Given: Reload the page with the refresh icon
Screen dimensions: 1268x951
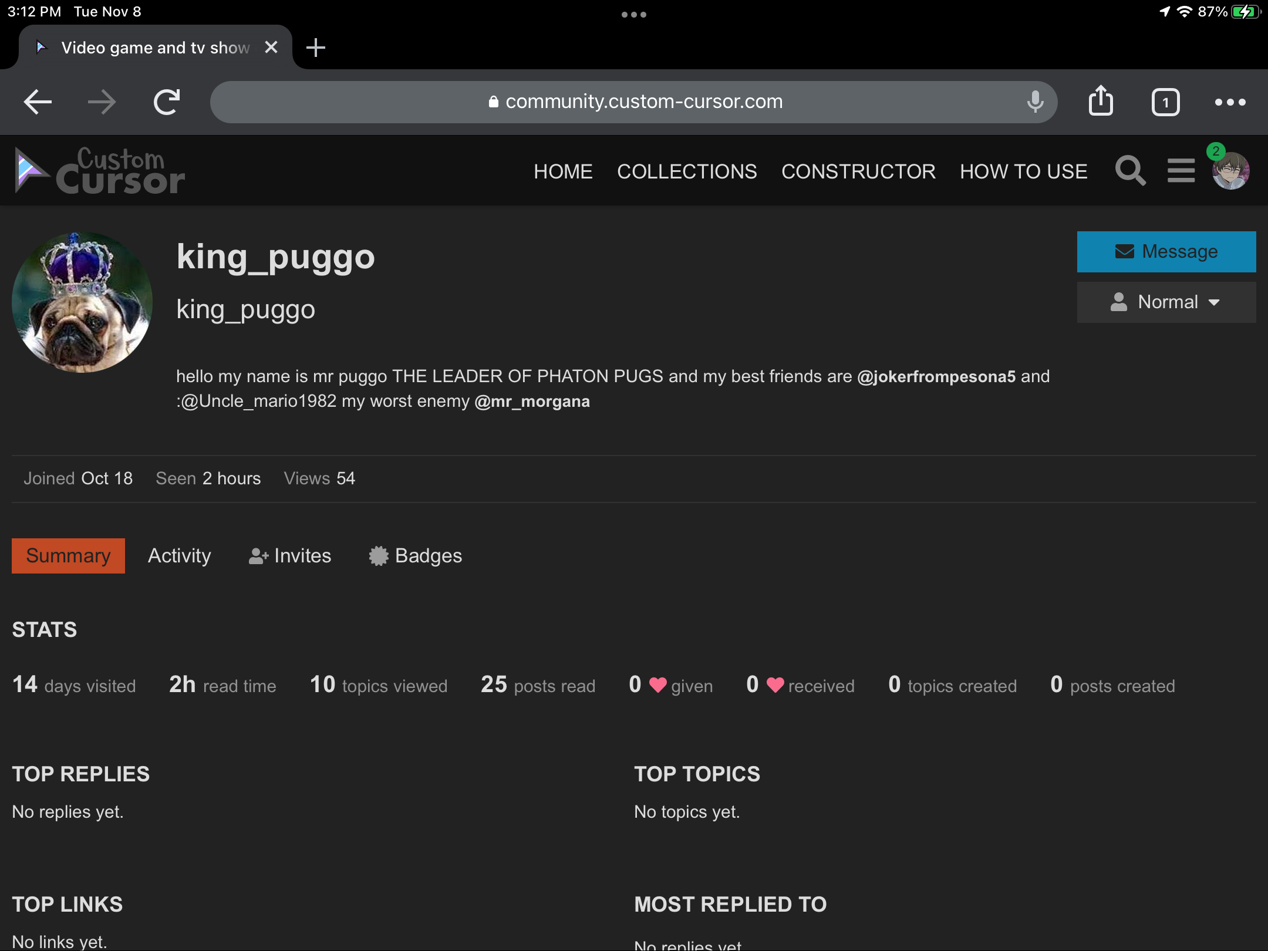Looking at the screenshot, I should (167, 102).
